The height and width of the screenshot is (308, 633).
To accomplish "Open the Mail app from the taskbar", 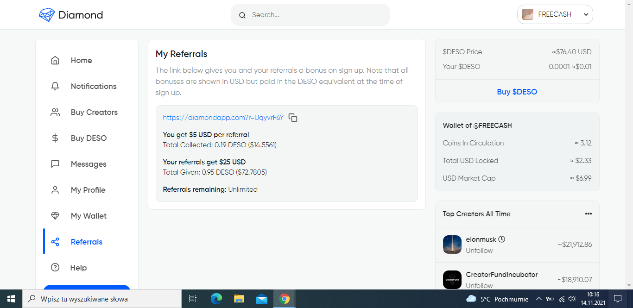I will (262, 299).
